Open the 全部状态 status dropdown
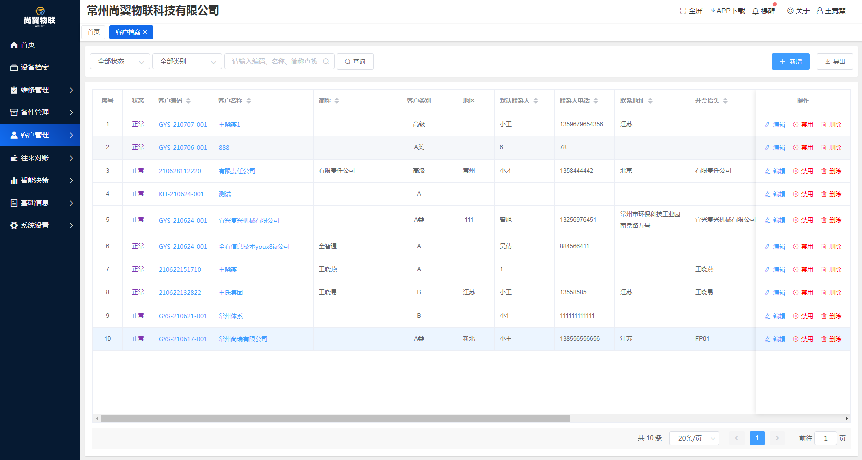 point(120,61)
